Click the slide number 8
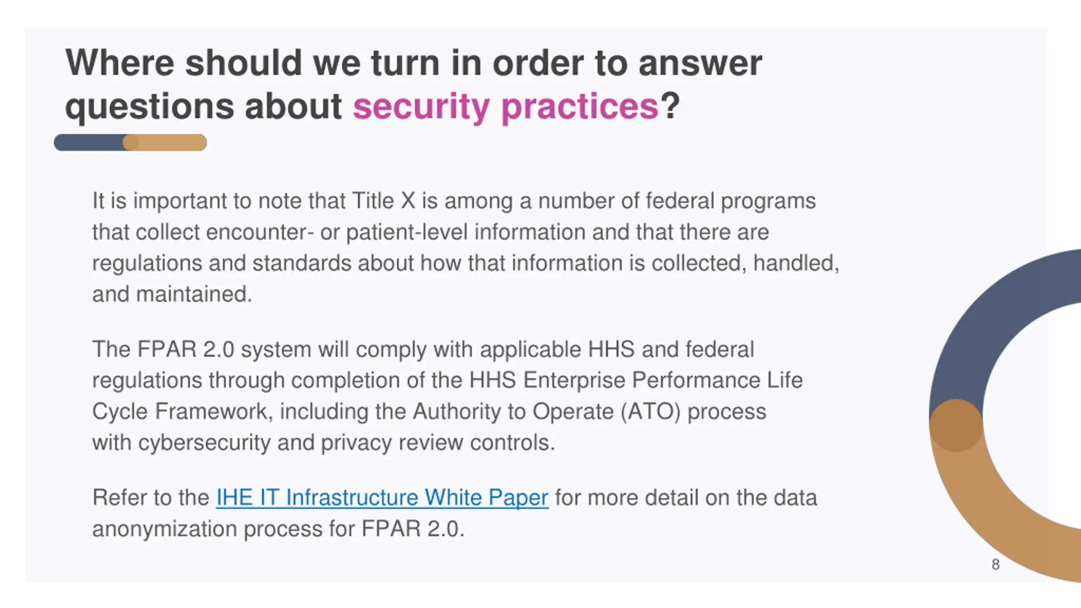The height and width of the screenshot is (608, 1081). (995, 565)
